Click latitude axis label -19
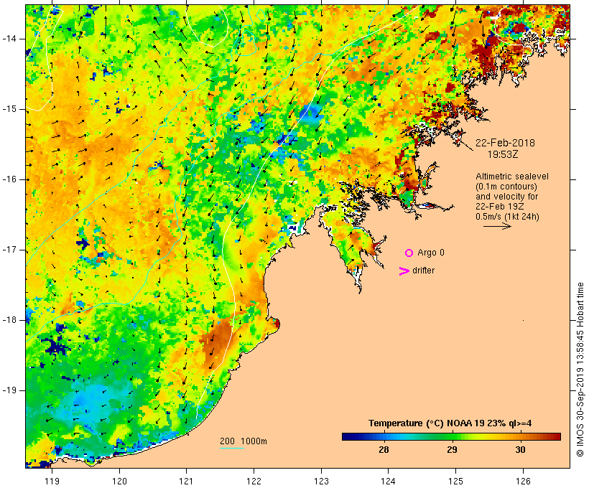The image size is (589, 488). [x=9, y=390]
